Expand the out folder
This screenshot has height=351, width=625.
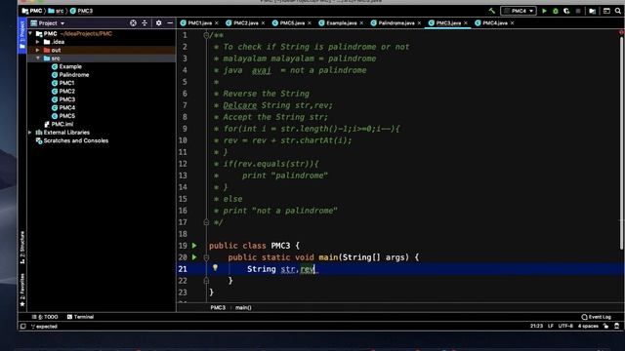coord(38,50)
